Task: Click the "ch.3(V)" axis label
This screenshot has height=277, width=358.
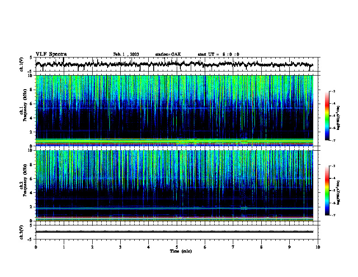Action: point(22,232)
